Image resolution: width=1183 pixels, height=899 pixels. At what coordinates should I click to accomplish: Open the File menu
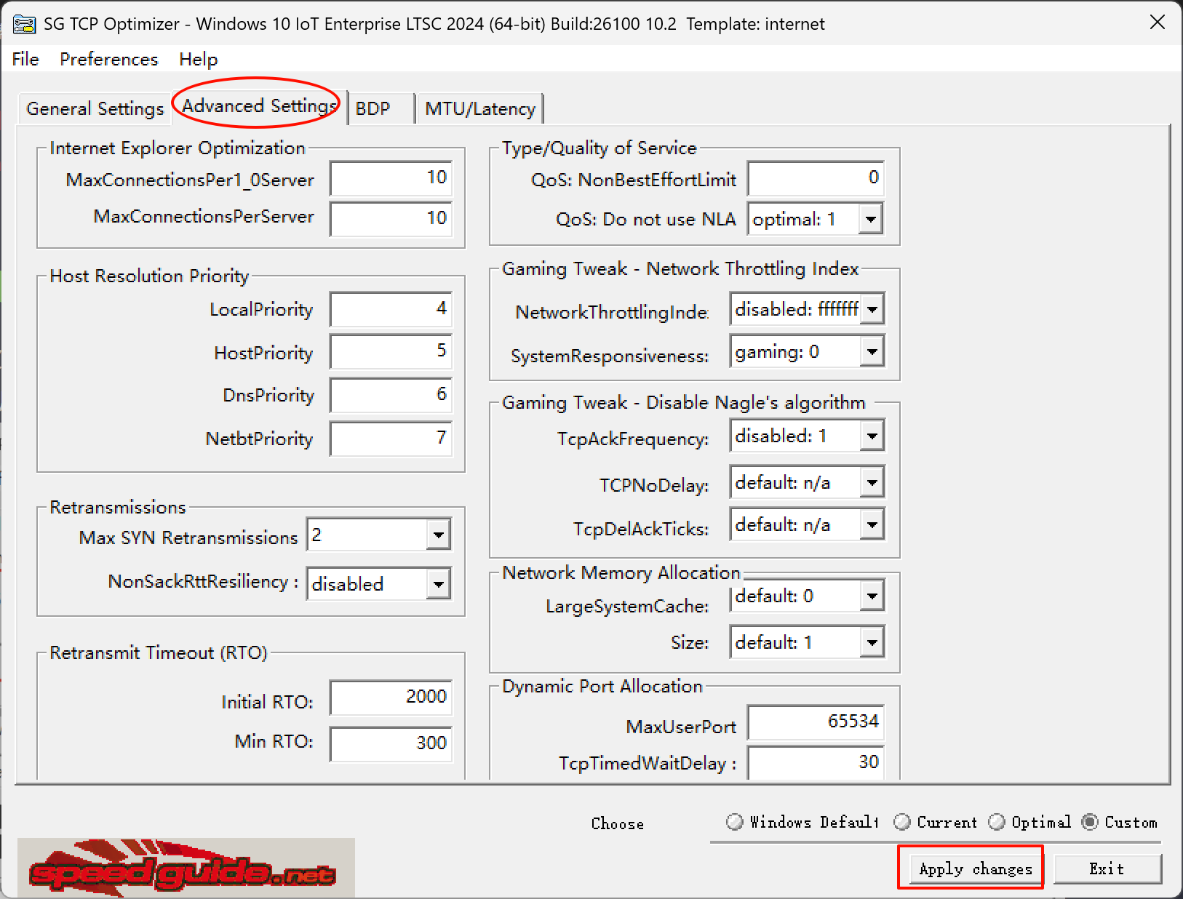(24, 59)
